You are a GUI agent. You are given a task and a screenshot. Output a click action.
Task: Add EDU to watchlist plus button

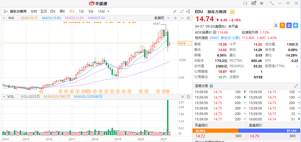point(296,25)
